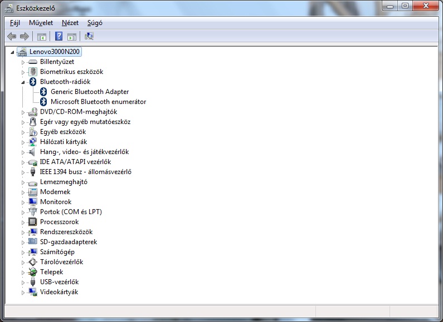Click the disk drive icon beside Lemezmeghajtó
The width and height of the screenshot is (443, 322).
click(x=33, y=182)
